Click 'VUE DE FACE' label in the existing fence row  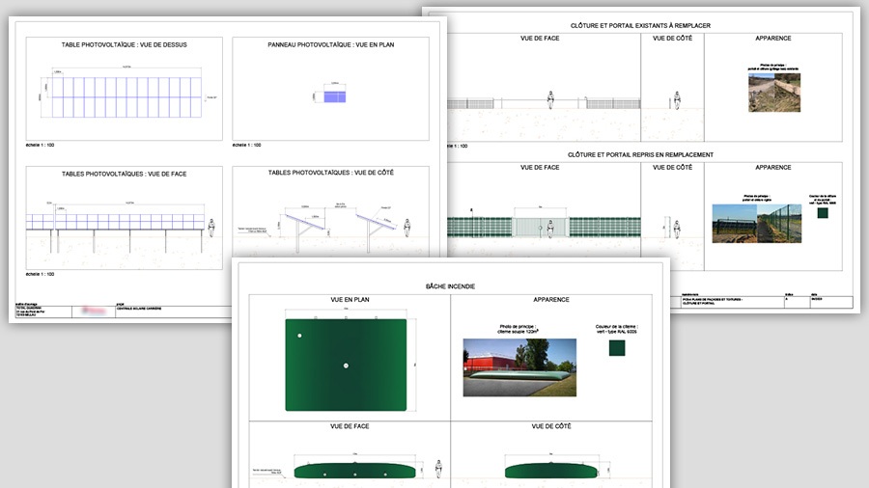click(x=540, y=39)
